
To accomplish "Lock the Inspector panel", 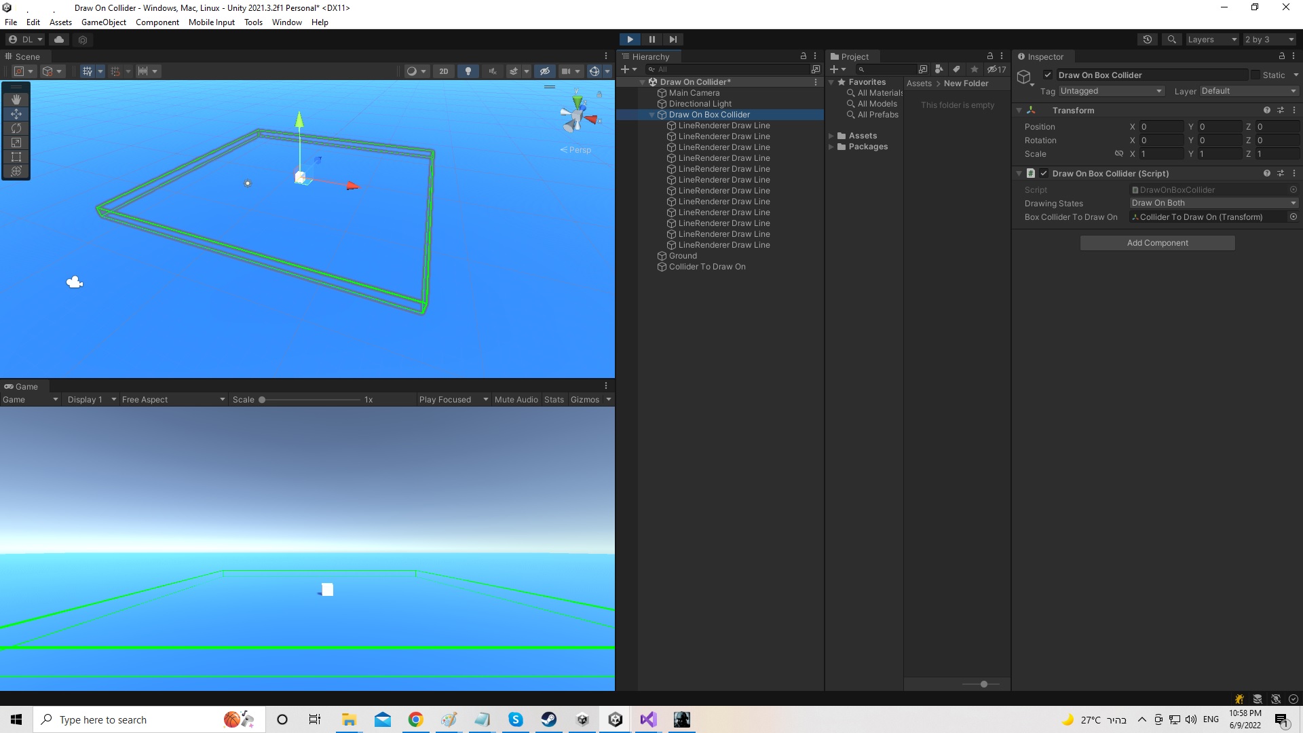I will (x=1282, y=56).
